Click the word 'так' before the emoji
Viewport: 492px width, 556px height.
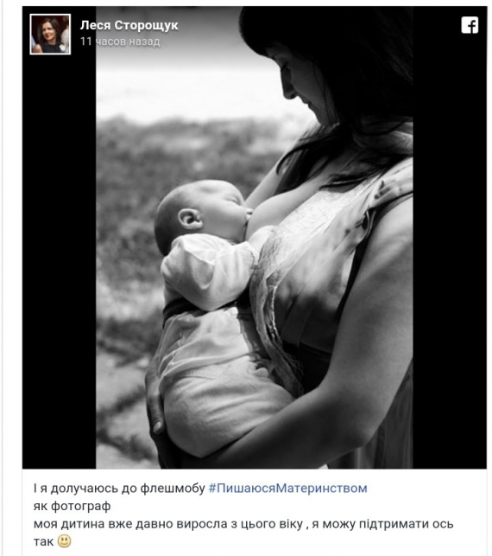click(43, 541)
